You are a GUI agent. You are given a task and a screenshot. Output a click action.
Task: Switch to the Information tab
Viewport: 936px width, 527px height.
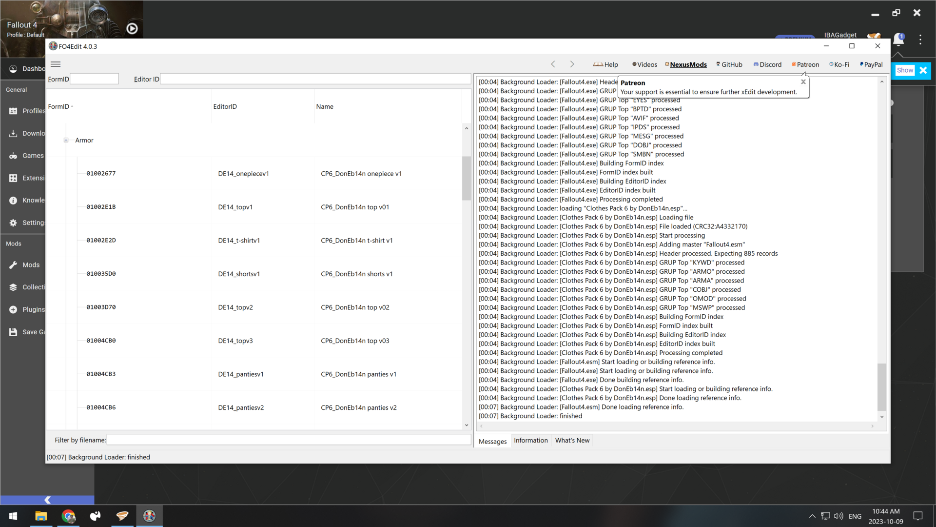530,440
